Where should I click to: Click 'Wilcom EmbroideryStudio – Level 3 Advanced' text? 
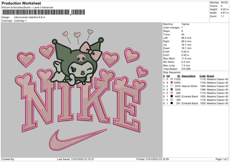(27, 8)
